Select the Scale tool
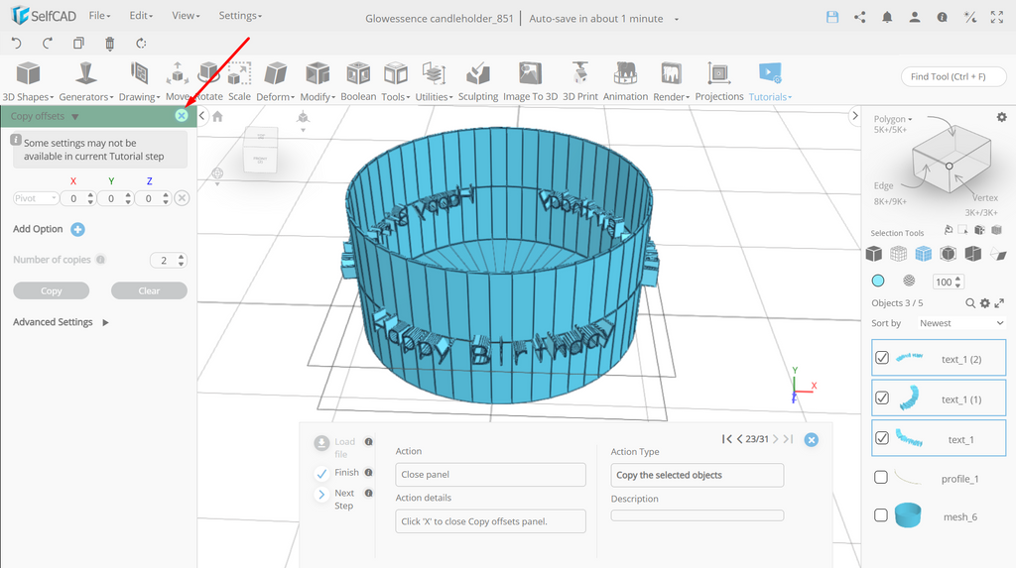This screenshot has width=1016, height=568. [x=239, y=81]
